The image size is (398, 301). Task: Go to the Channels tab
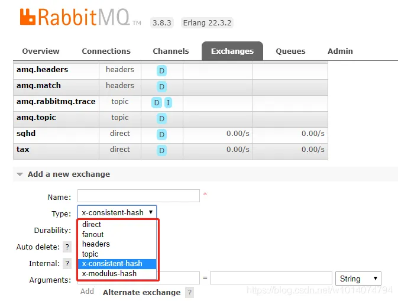tap(171, 51)
